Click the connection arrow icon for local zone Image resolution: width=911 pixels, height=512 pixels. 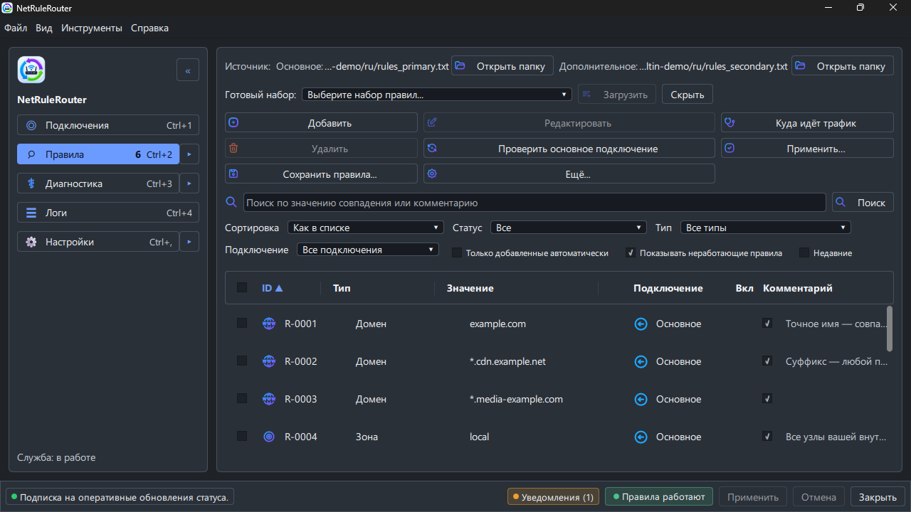641,437
